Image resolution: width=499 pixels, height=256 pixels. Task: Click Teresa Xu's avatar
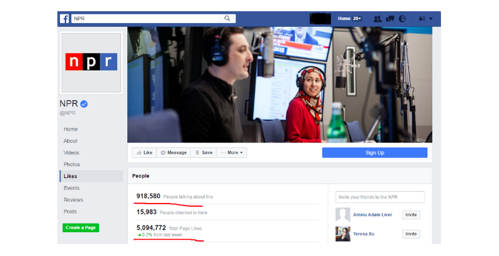tap(342, 234)
